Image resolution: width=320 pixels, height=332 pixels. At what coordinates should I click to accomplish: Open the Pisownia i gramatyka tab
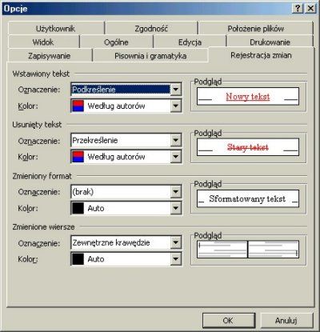point(150,56)
